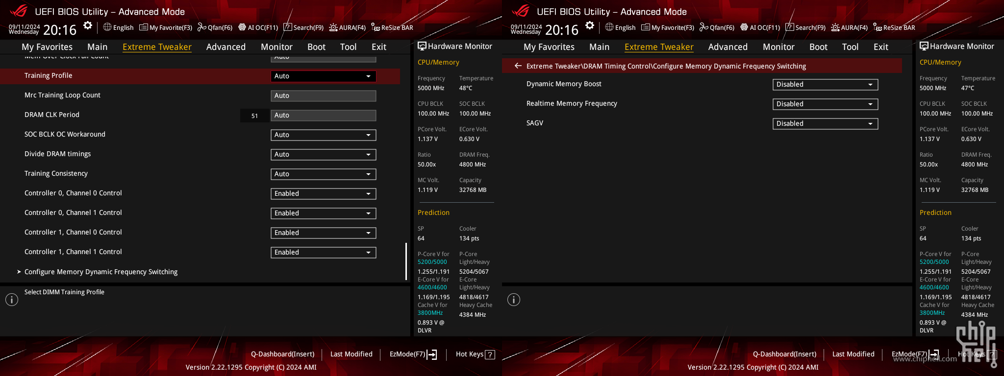Click the English globe icon in the right window
The height and width of the screenshot is (376, 1004).
click(609, 27)
